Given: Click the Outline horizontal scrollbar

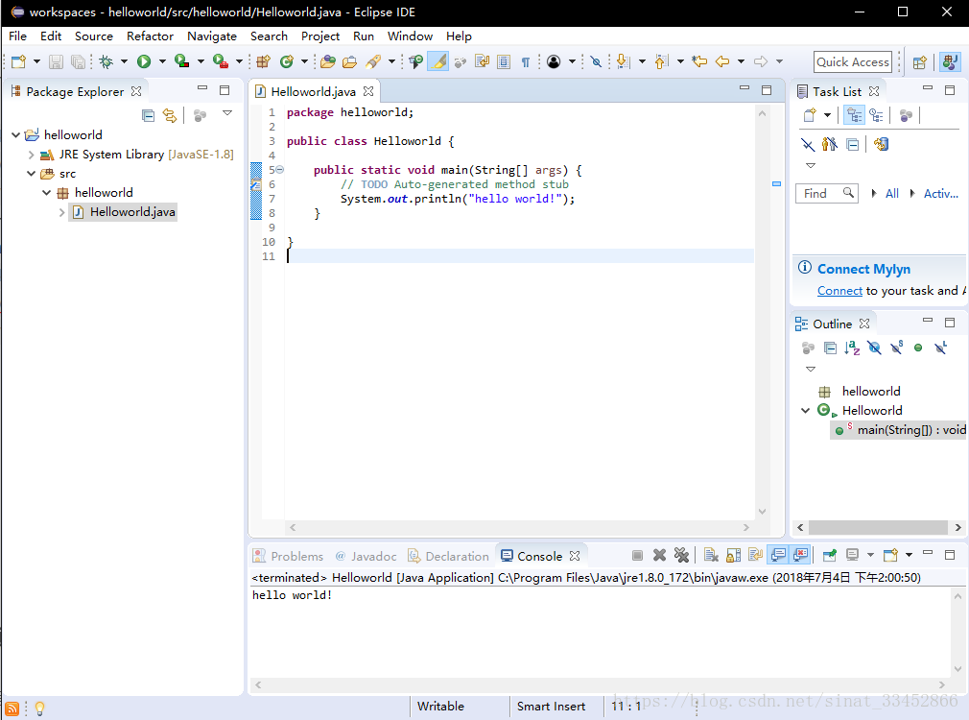Looking at the screenshot, I should [x=879, y=528].
